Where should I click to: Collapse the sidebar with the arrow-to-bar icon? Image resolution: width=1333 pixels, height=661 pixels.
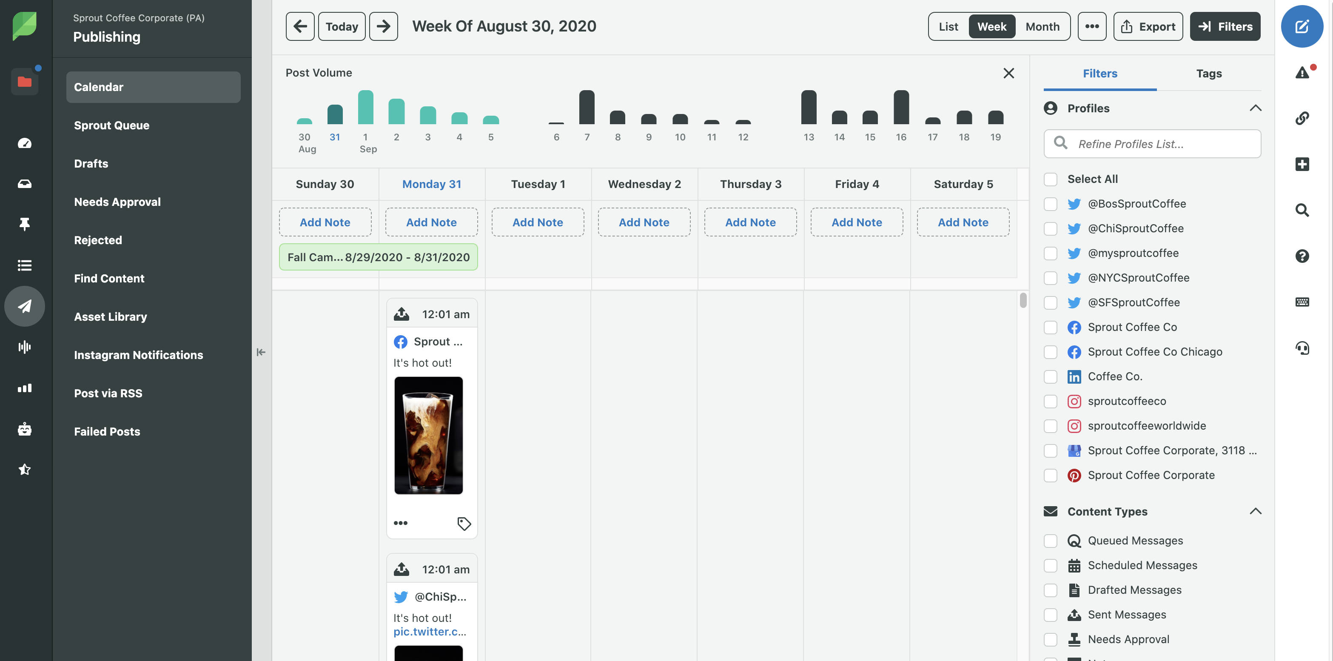point(261,352)
